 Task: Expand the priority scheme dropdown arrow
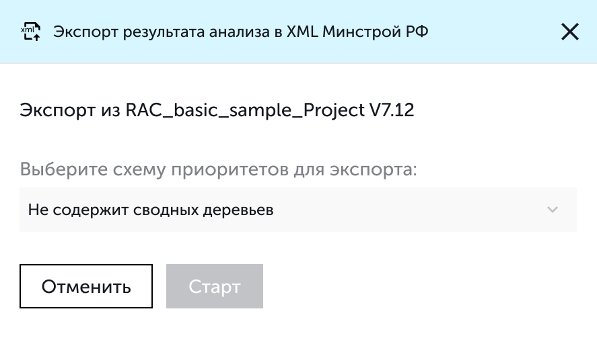[x=553, y=210]
